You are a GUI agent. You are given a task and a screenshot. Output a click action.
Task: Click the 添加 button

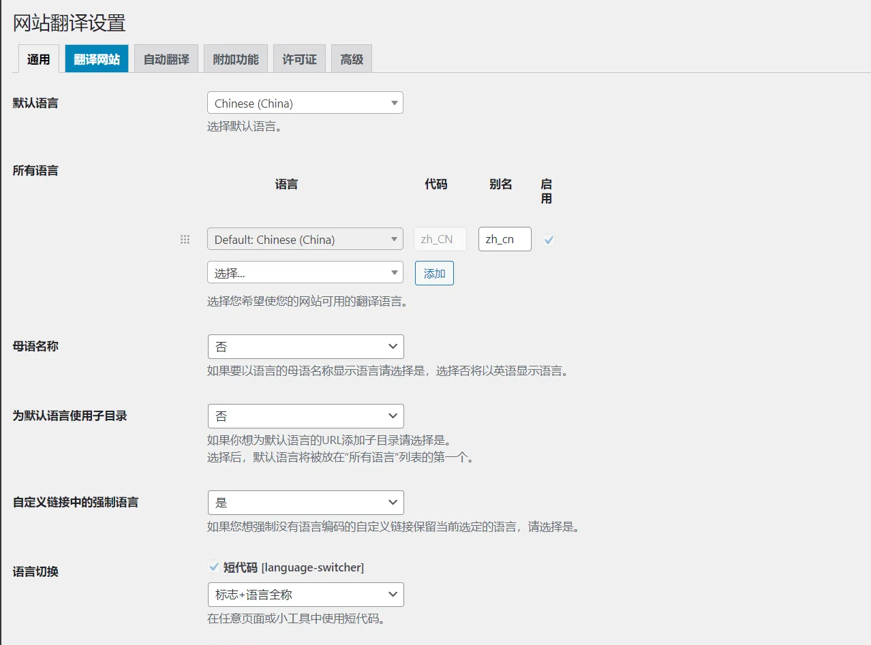point(434,273)
